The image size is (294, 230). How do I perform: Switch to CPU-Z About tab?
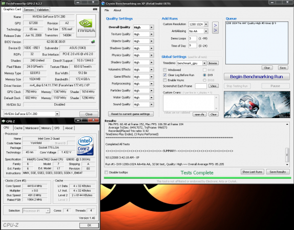coord(69,128)
